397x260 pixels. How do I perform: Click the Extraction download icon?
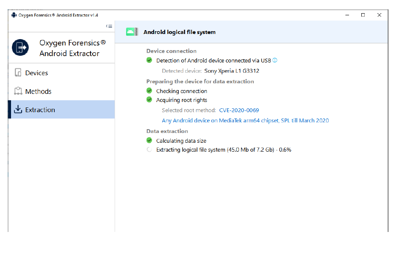point(18,109)
